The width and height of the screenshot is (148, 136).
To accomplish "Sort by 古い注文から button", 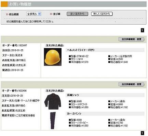I will 77,14.
